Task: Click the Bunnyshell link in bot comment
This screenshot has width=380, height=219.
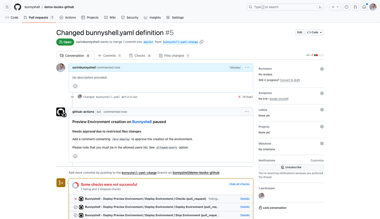Action: coord(142,122)
